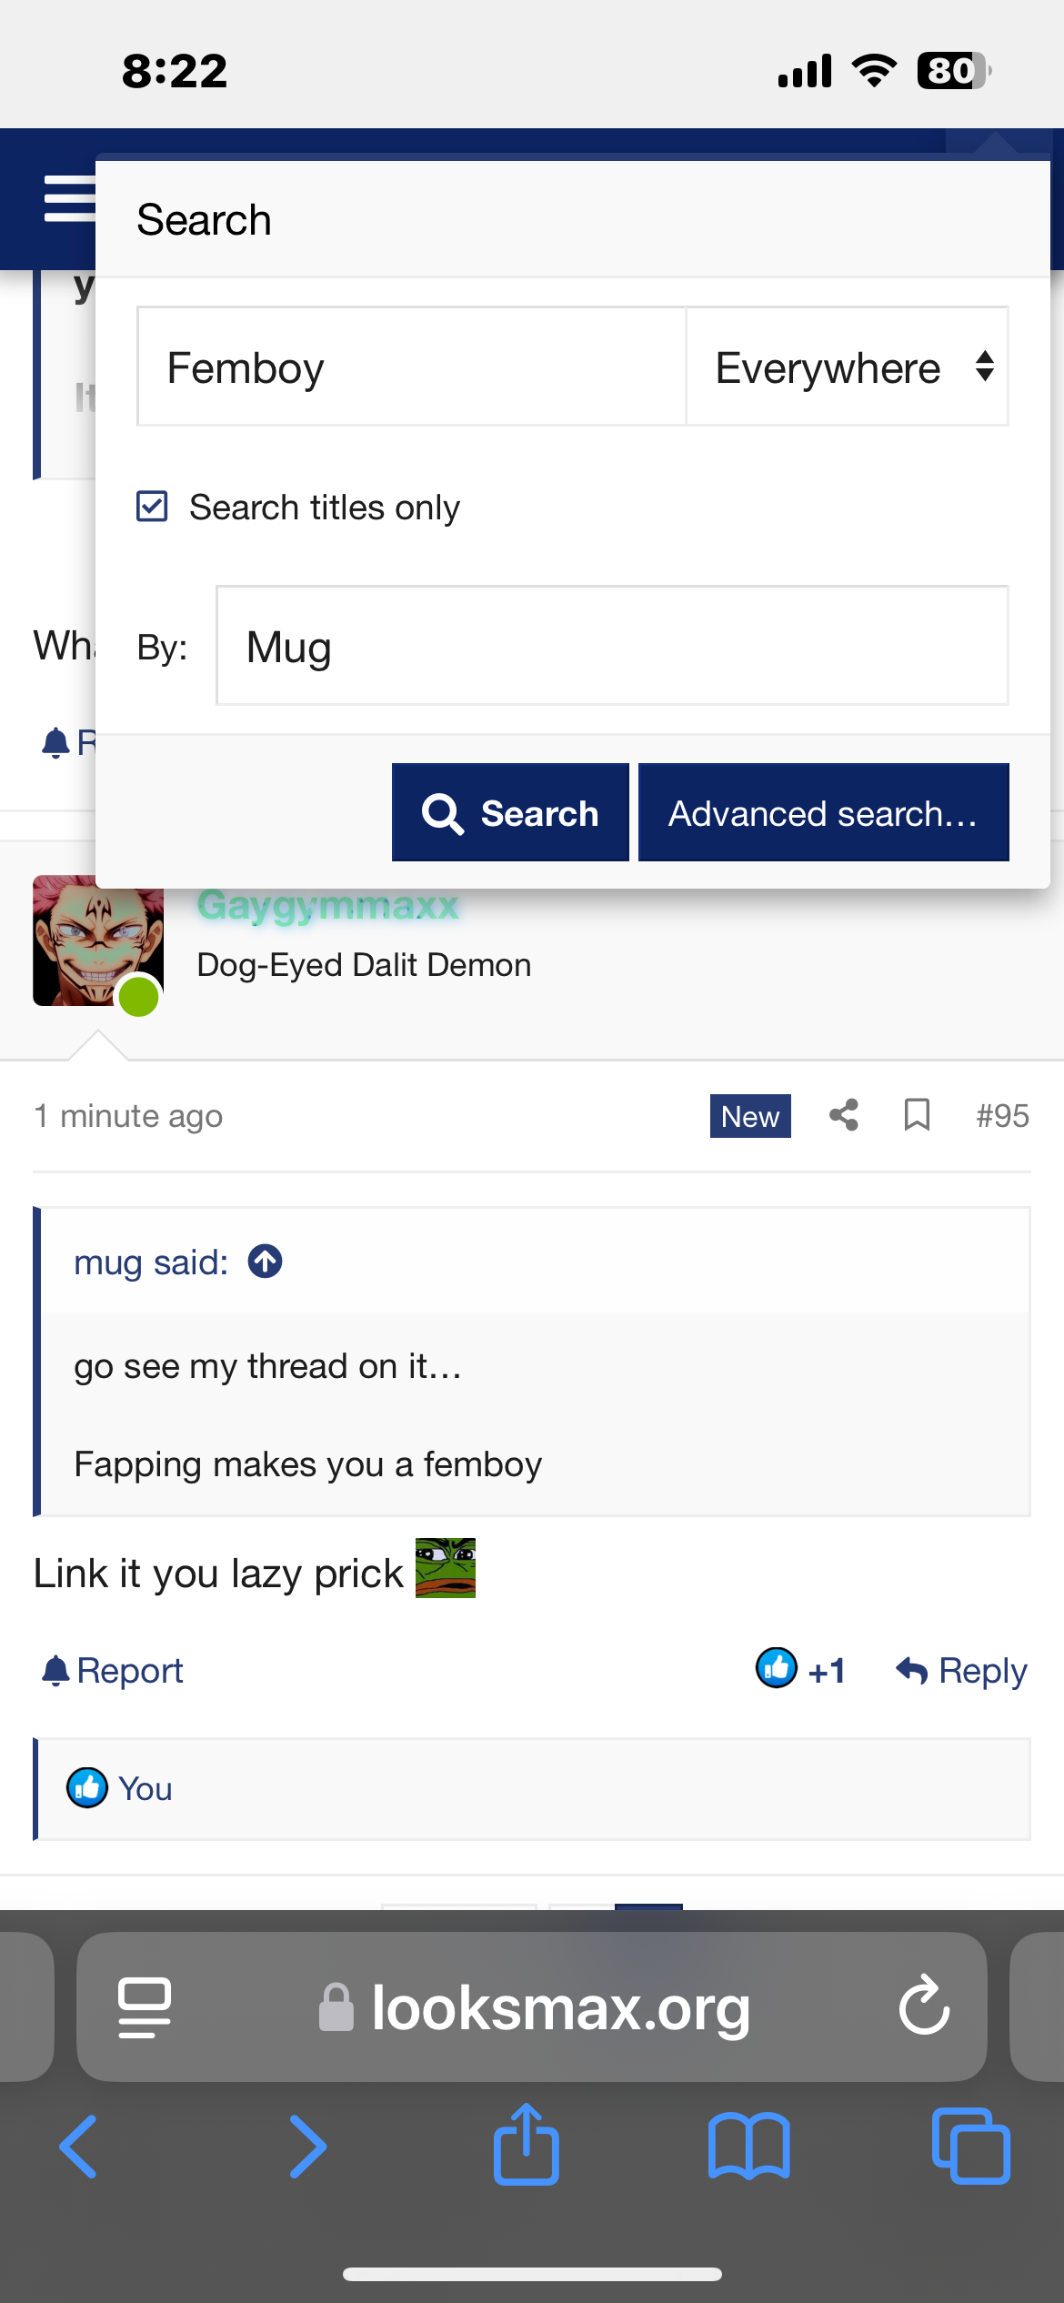
Task: Focus the By member name field
Action: [611, 647]
